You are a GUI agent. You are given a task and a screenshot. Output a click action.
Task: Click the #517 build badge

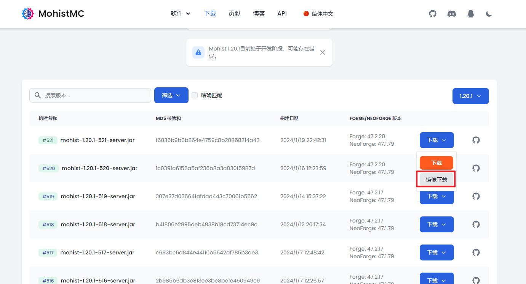click(48, 252)
